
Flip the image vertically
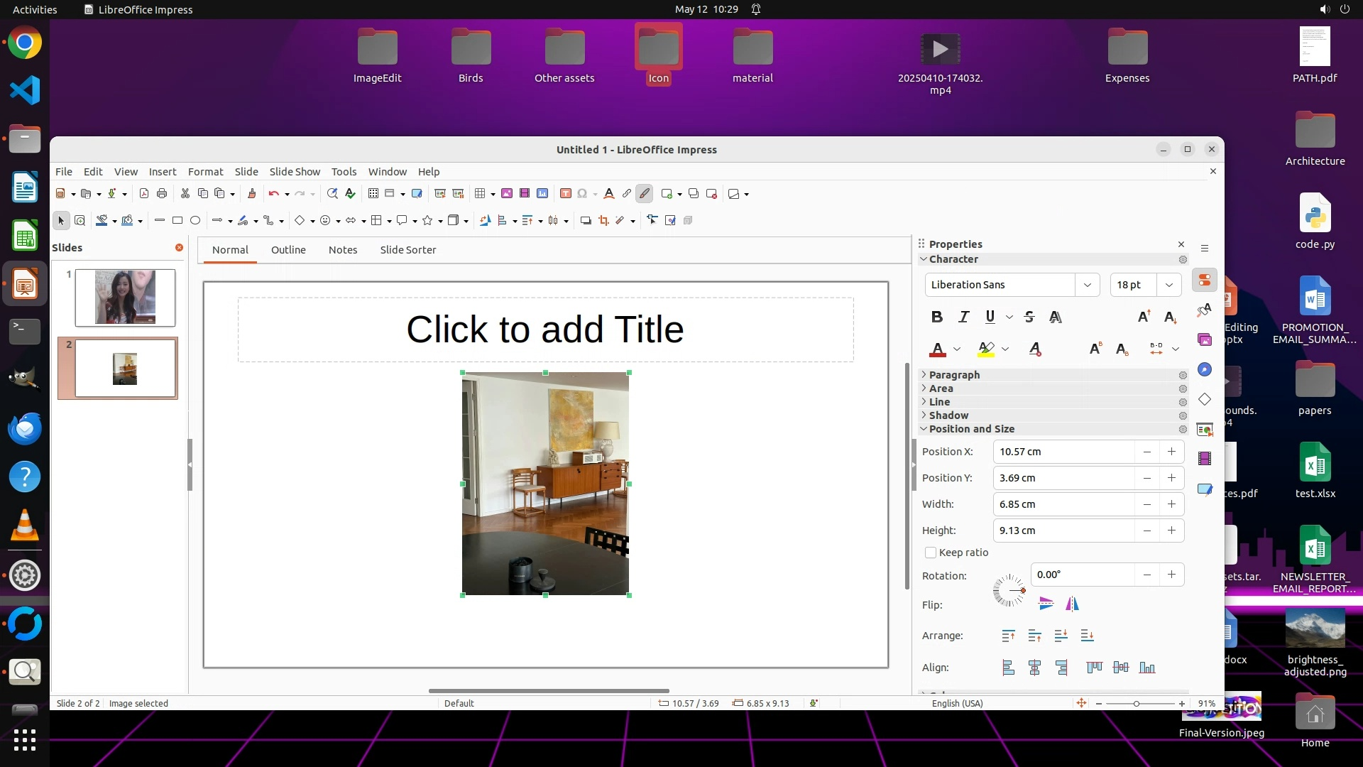click(x=1046, y=604)
